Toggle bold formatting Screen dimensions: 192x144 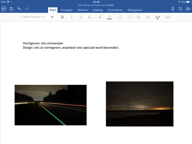pyautogui.click(x=62, y=17)
